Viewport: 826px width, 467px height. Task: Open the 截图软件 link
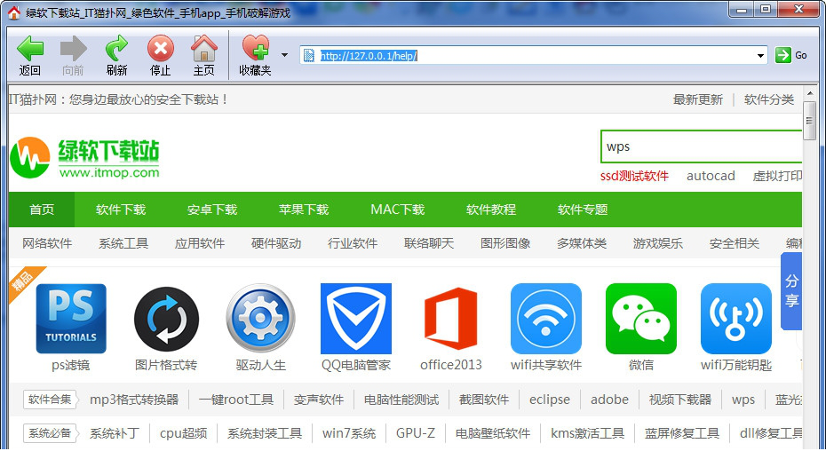click(483, 400)
